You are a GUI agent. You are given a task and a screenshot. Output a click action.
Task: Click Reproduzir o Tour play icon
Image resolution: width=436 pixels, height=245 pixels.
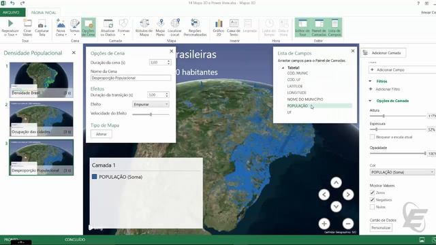tap(11, 23)
